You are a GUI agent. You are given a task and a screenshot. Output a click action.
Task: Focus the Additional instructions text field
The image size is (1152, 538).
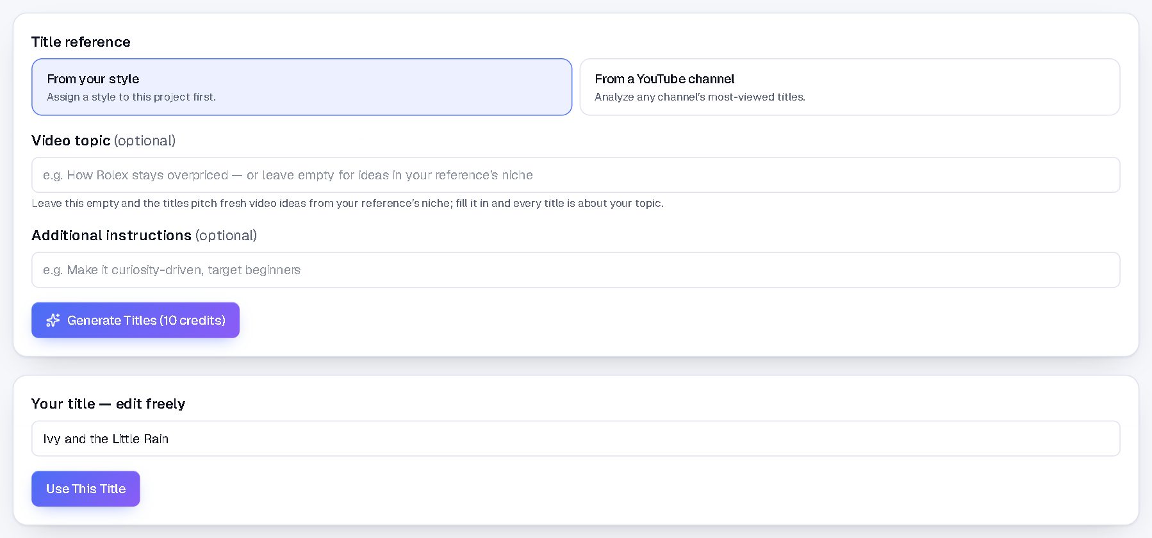tap(576, 270)
